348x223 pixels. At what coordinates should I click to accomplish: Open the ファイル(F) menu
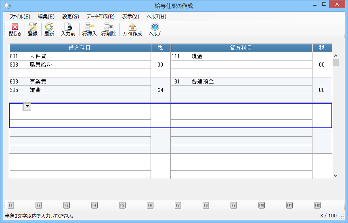[19, 17]
